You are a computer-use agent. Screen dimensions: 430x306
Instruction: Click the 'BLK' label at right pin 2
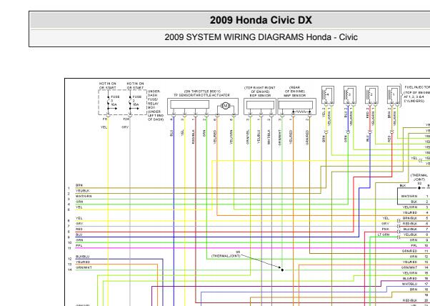[x=414, y=202]
